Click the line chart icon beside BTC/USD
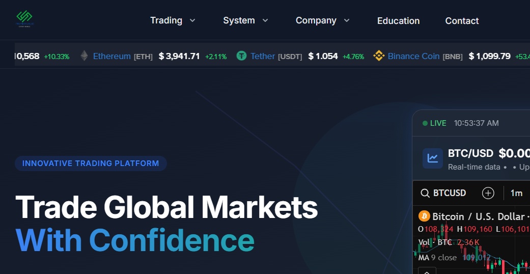 (x=432, y=158)
